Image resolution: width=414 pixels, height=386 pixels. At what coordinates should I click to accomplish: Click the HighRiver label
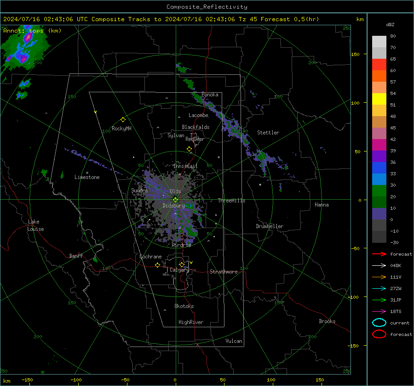[191, 322]
